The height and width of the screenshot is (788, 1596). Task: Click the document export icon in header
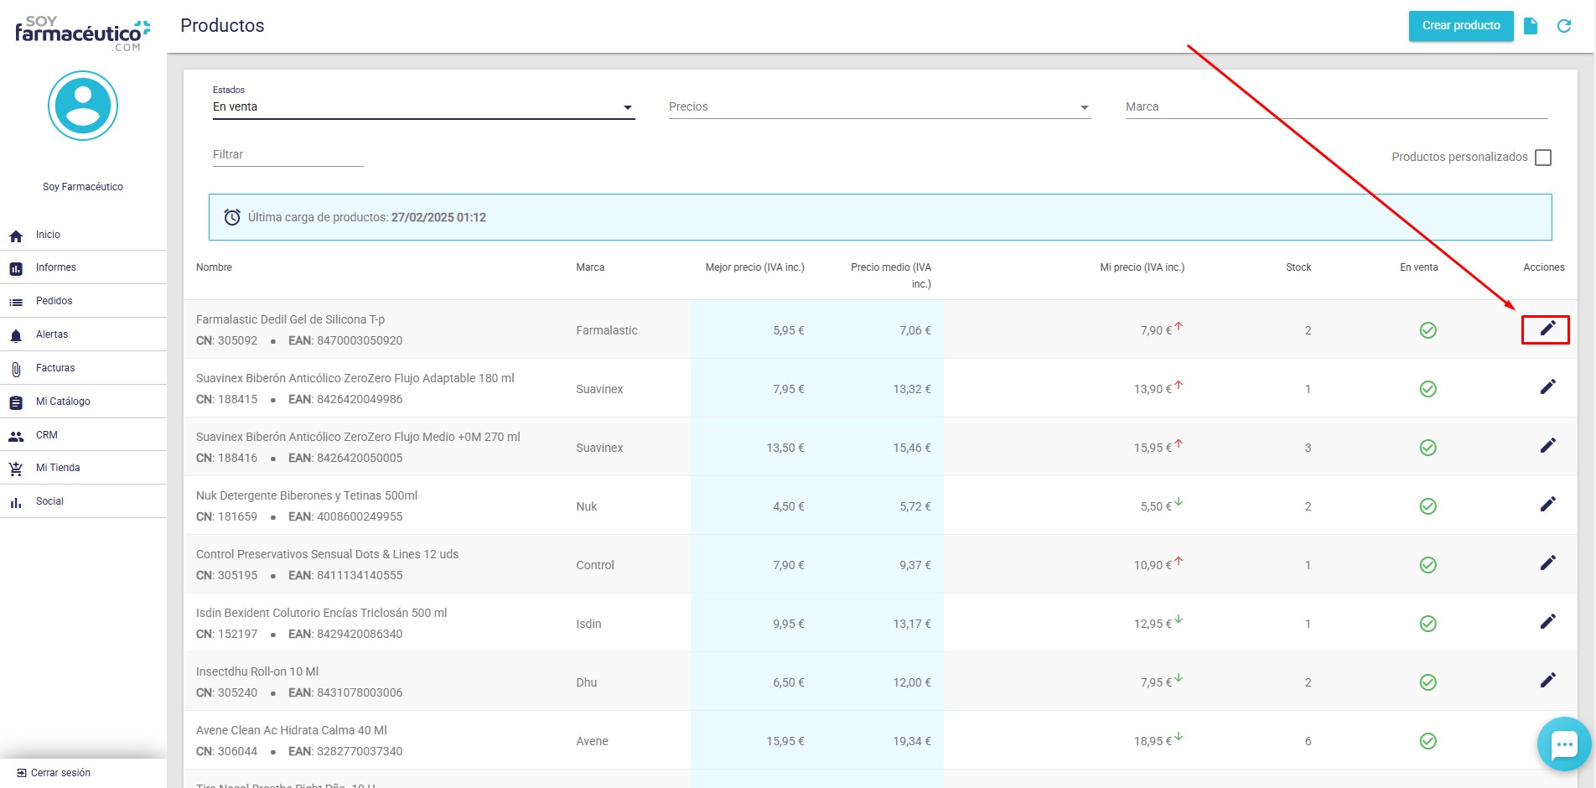(1531, 26)
